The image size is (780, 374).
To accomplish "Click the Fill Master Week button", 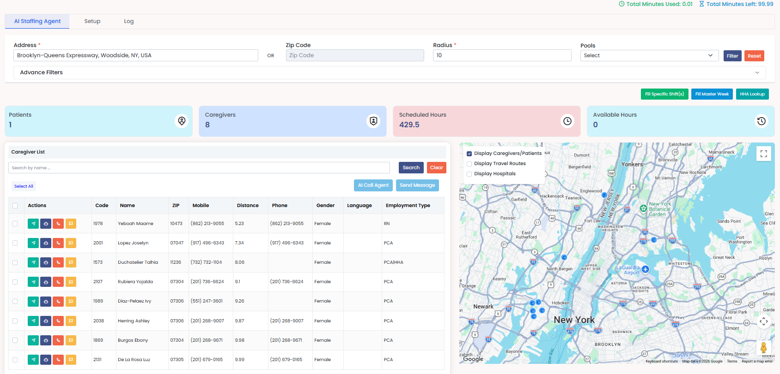I will coord(712,94).
